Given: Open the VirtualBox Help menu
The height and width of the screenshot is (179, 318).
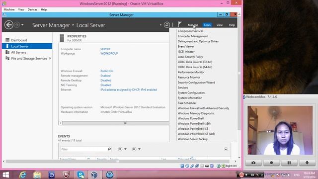Looking at the screenshot, I should [x=44, y=9].
